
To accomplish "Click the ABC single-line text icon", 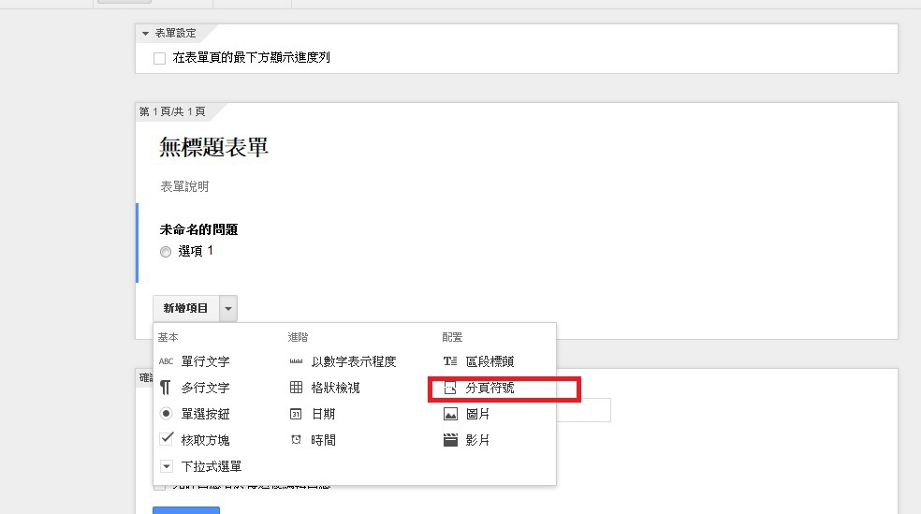I will click(x=166, y=361).
